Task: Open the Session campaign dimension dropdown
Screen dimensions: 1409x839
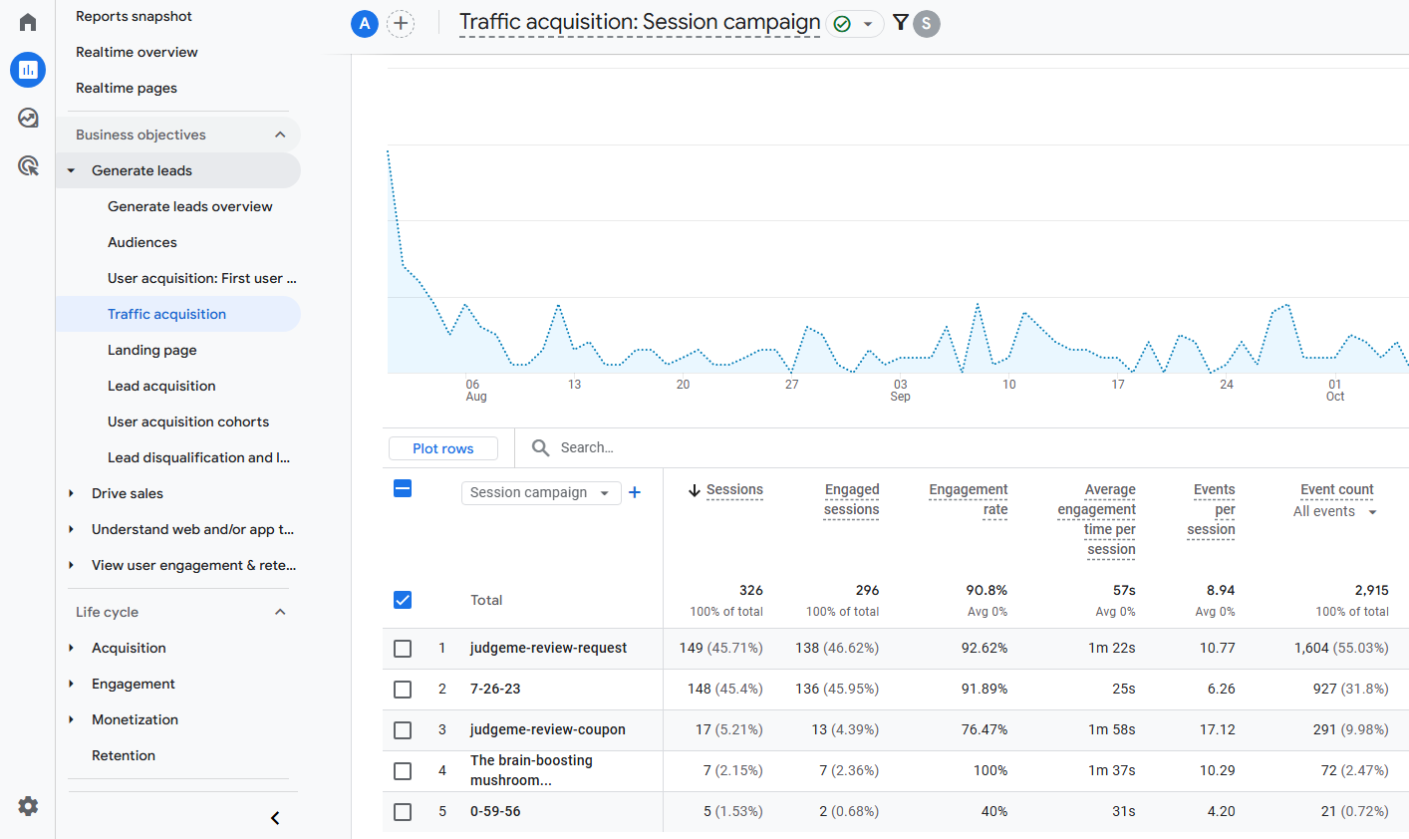Action: tap(540, 493)
